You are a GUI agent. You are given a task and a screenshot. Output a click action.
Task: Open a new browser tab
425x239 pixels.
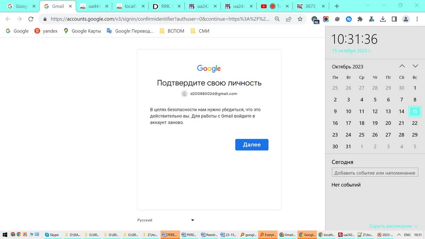(x=337, y=6)
